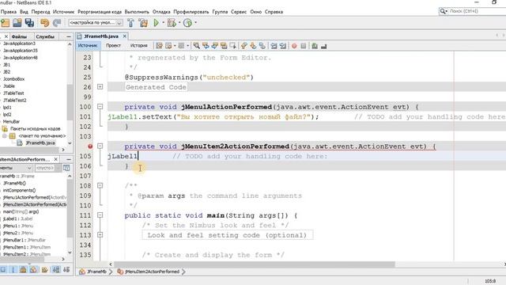Click the Redo arrow icon
The image size is (506, 285).
tap(57, 23)
